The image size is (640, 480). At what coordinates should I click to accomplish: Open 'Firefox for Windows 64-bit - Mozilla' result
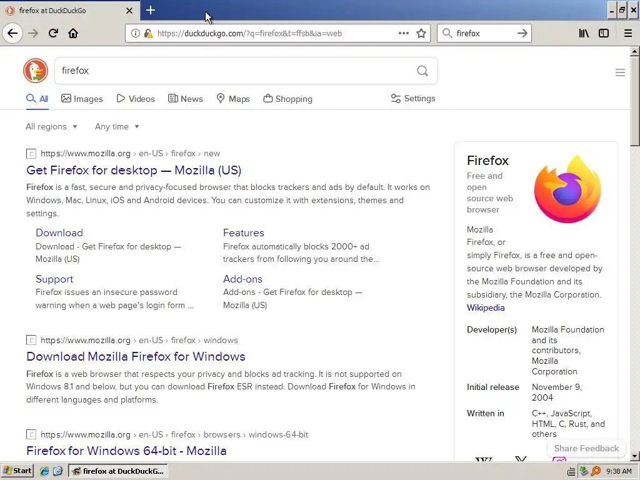click(126, 451)
